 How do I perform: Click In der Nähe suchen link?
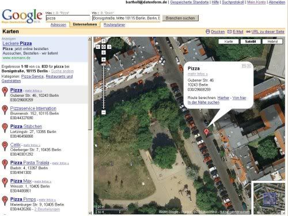tap(203, 103)
